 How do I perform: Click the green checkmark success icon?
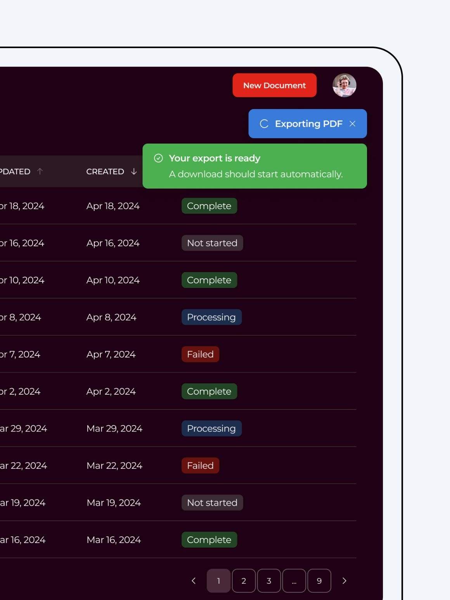158,158
